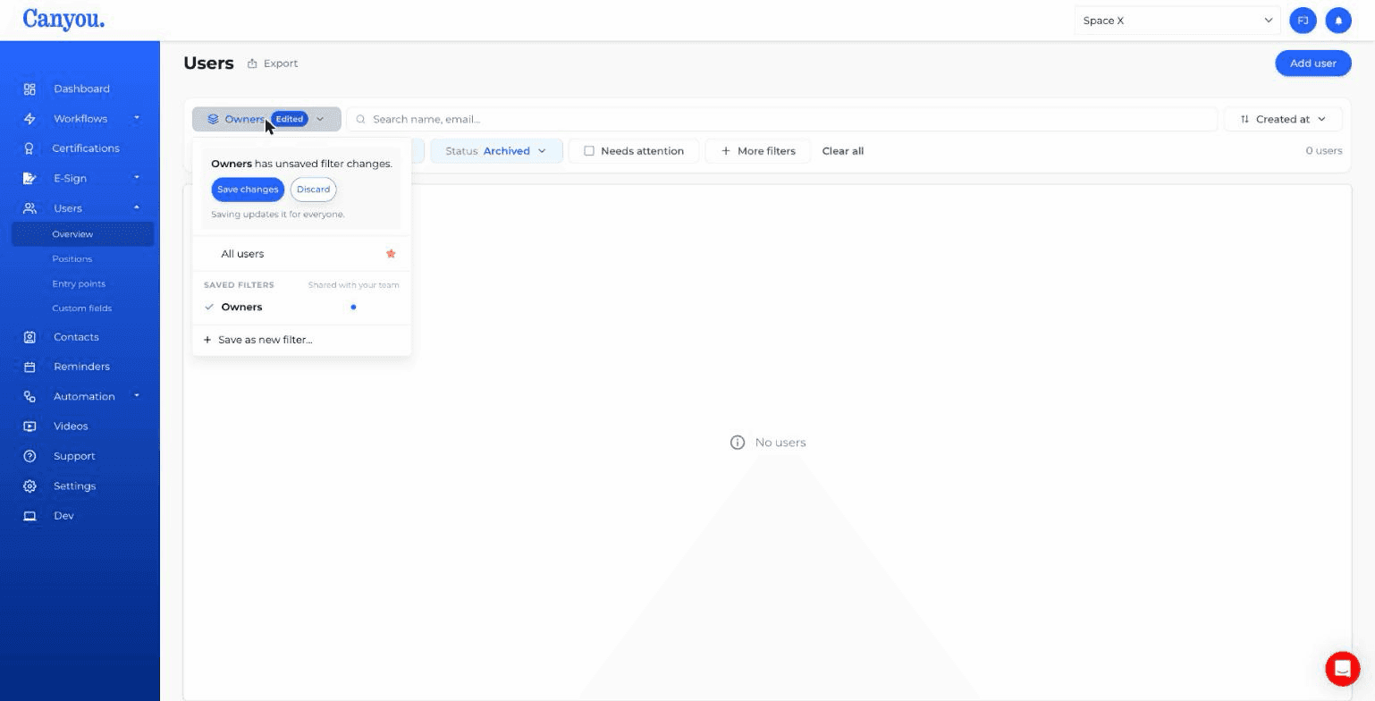Collapse the Owners Edited filter dropdown
The image size is (1375, 701).
pyautogui.click(x=266, y=119)
